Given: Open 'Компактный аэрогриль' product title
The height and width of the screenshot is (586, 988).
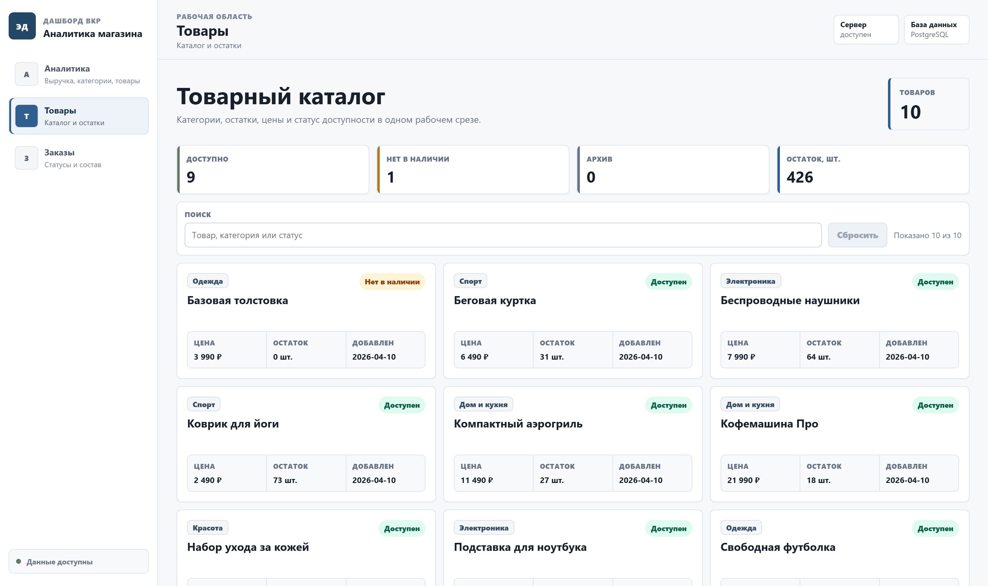Looking at the screenshot, I should tap(518, 424).
